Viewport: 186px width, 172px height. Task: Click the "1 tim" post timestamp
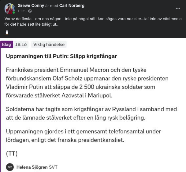pos(21,11)
